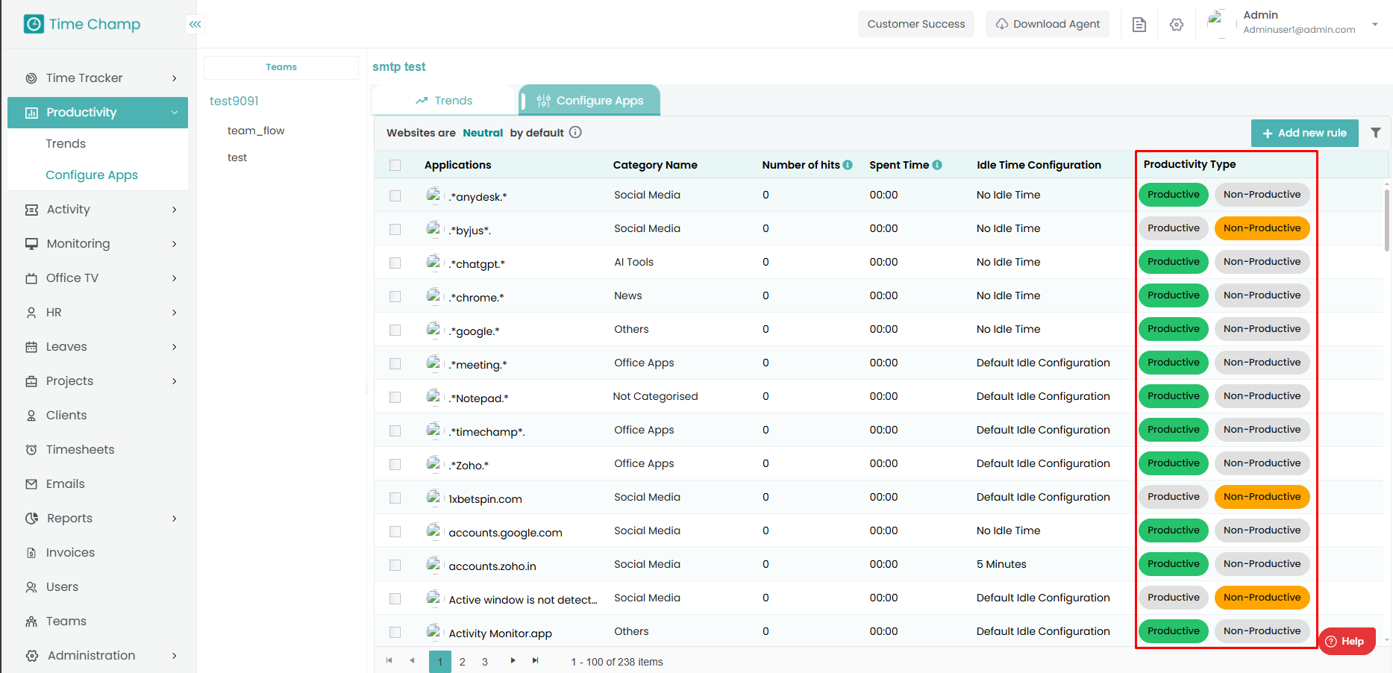Viewport: 1393px width, 673px height.
Task: Check the box for accounts.google.com
Action: pyautogui.click(x=395, y=531)
